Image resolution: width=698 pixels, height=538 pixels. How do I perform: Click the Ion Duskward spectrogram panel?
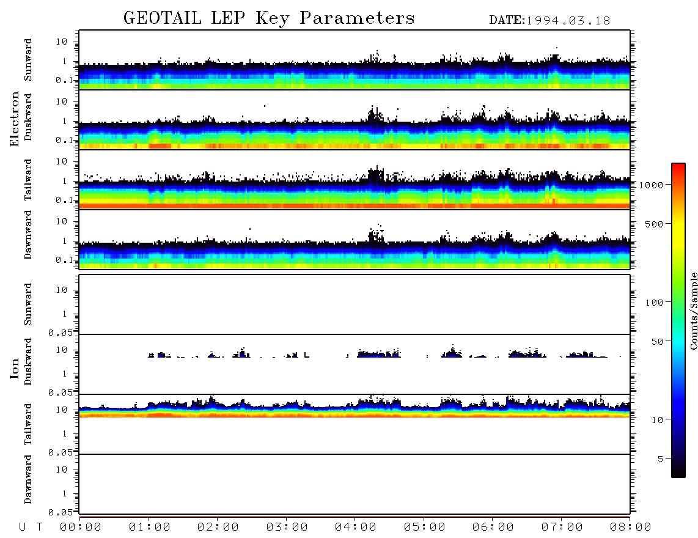click(x=355, y=364)
